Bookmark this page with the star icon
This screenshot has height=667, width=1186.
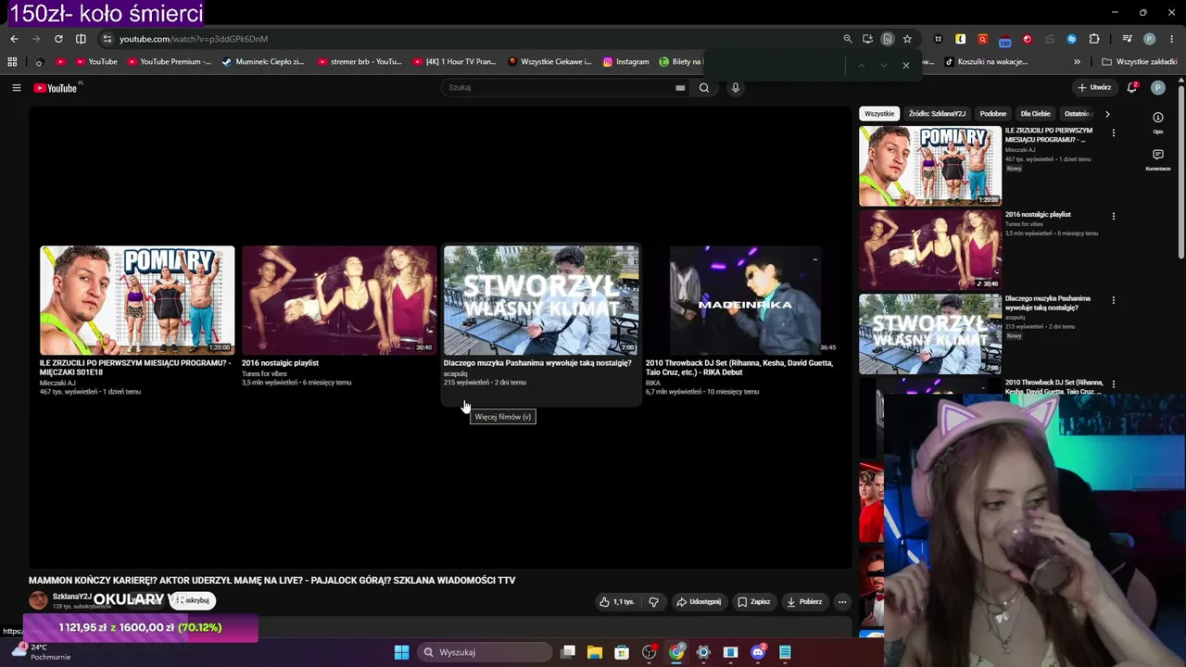[907, 39]
